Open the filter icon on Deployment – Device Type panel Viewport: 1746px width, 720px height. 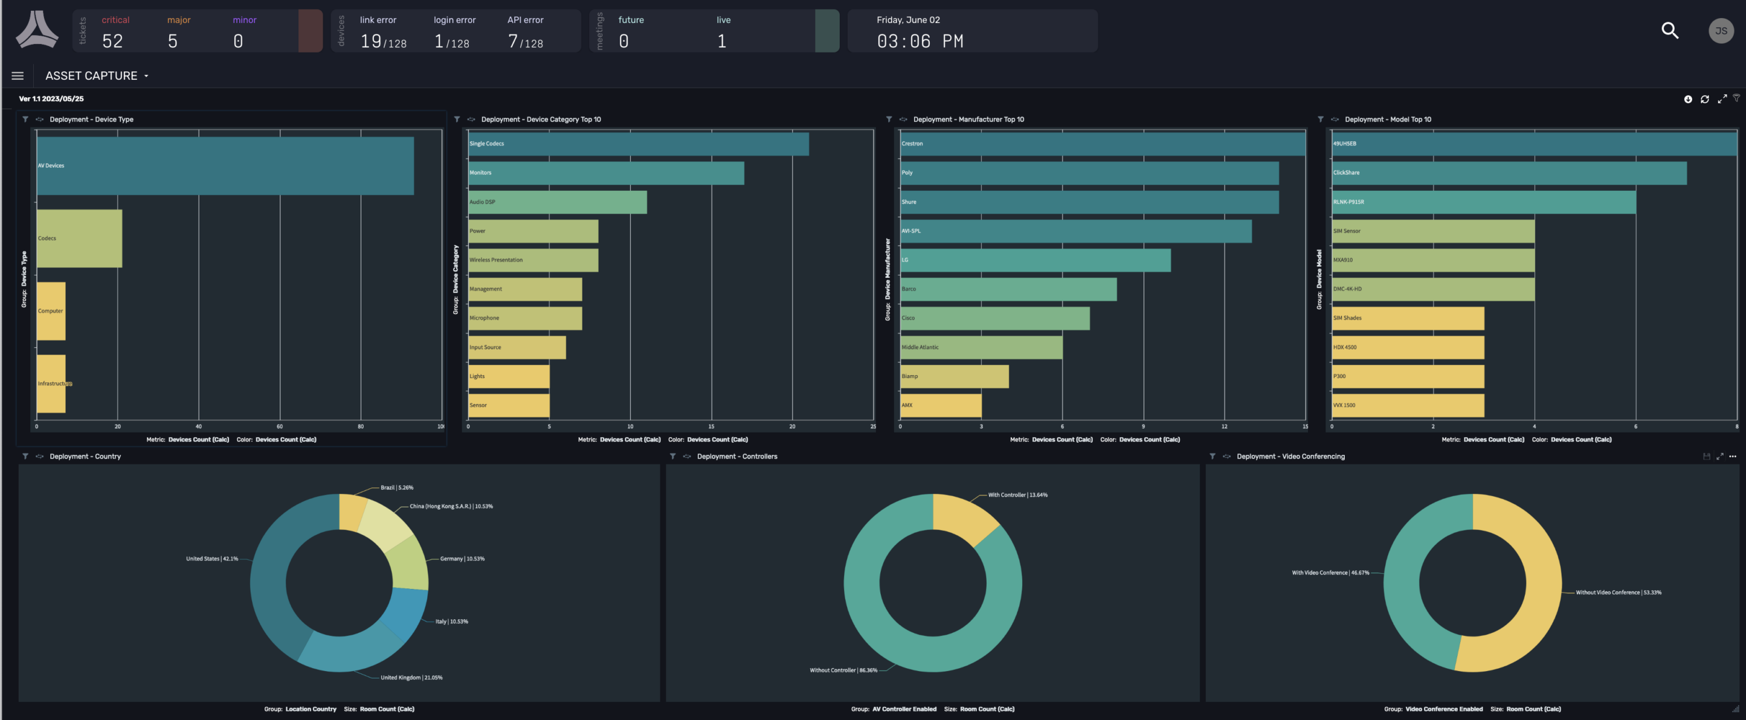coord(25,118)
